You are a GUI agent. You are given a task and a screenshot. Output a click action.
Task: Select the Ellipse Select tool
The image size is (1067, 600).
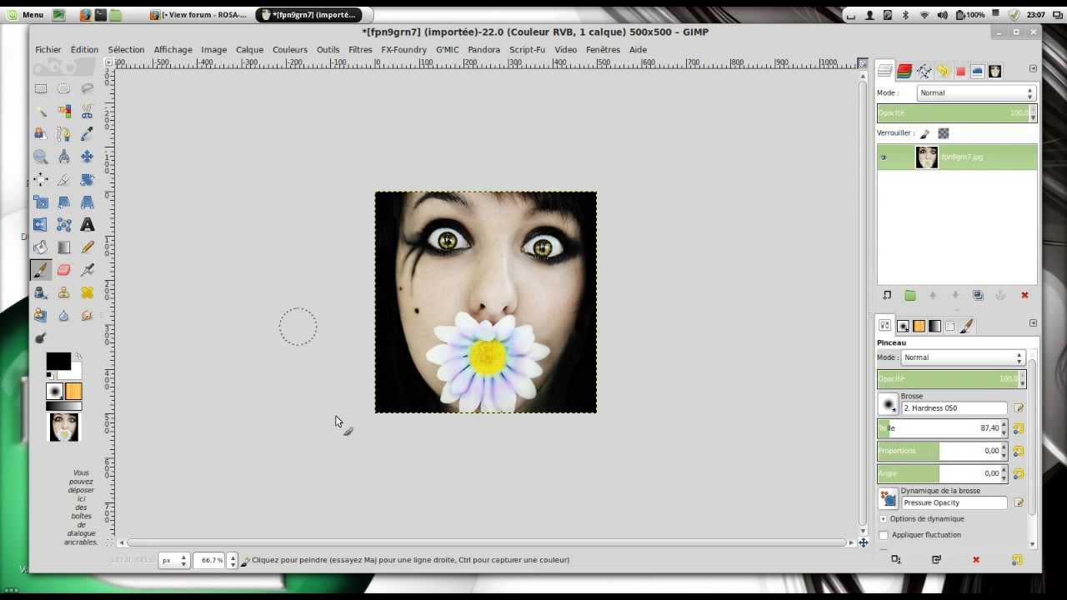[x=63, y=88]
